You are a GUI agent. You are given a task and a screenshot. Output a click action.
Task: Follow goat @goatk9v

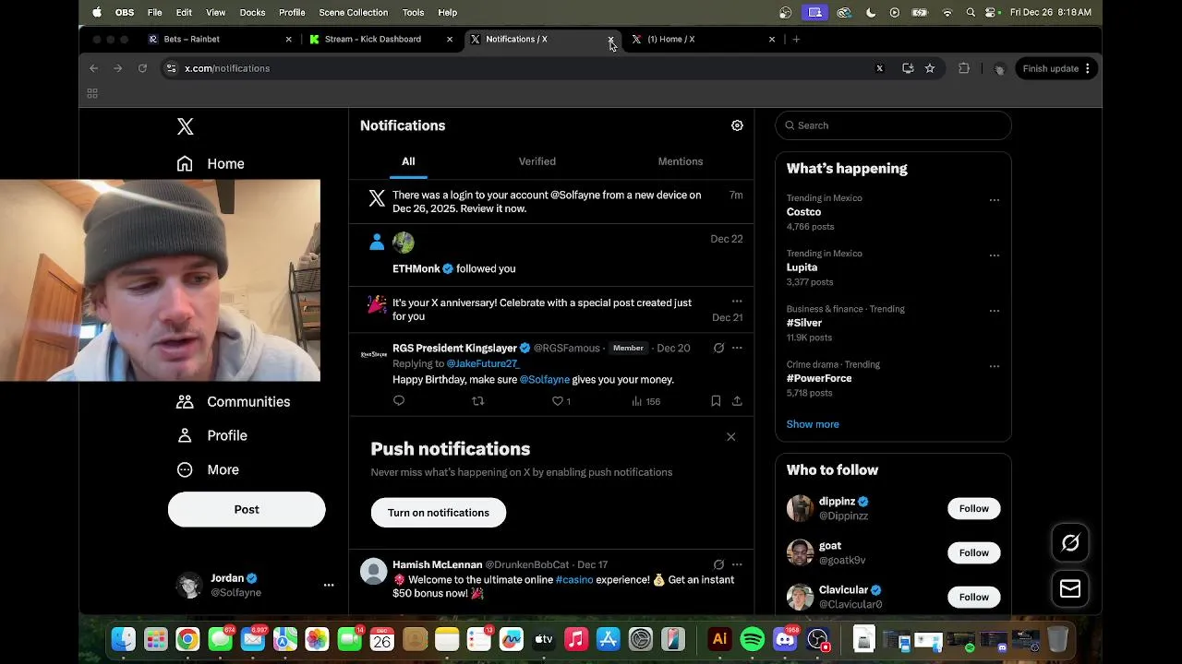[973, 552]
